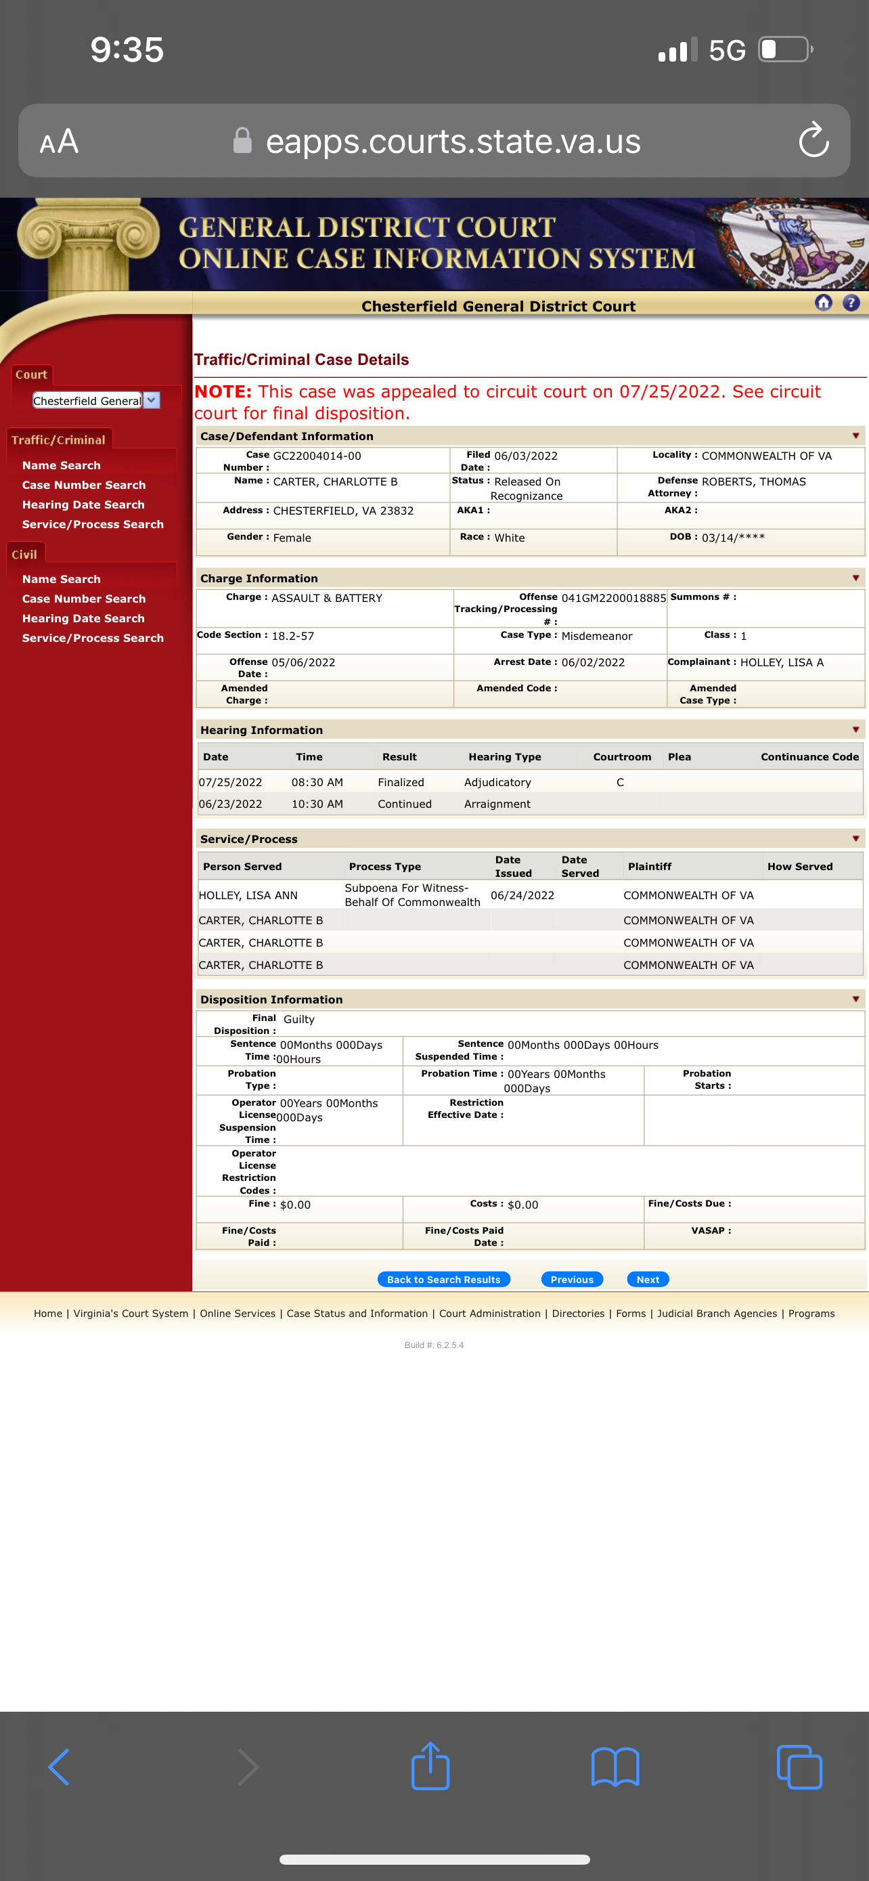This screenshot has width=869, height=1881.
Task: Follow the Virginia's Court System footer link
Action: tap(131, 1313)
